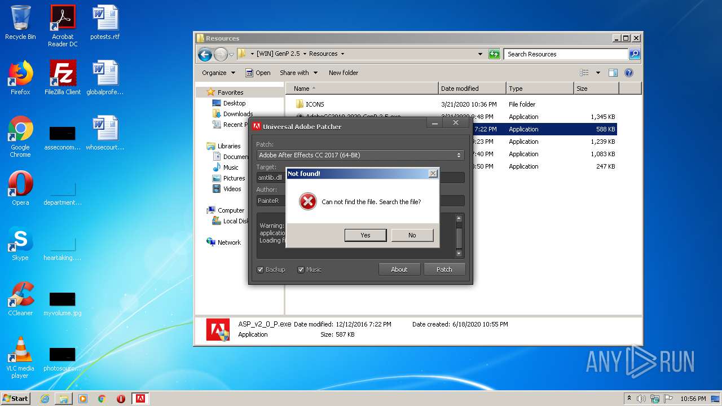Open the whosecourt document icon
722x406 pixels.
[x=105, y=134]
